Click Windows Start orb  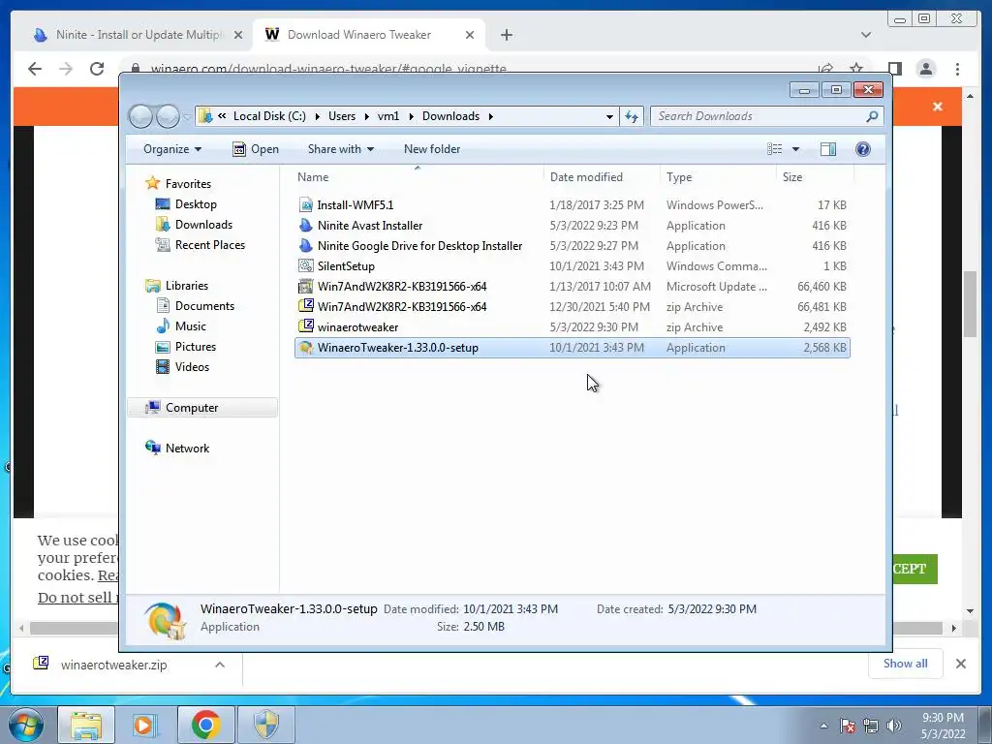26,725
